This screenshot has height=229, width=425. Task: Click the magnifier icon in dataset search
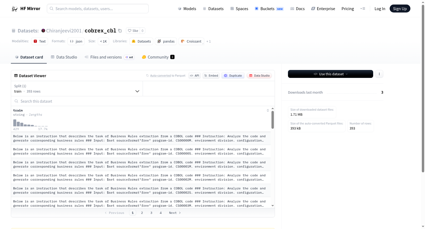(x=16, y=101)
